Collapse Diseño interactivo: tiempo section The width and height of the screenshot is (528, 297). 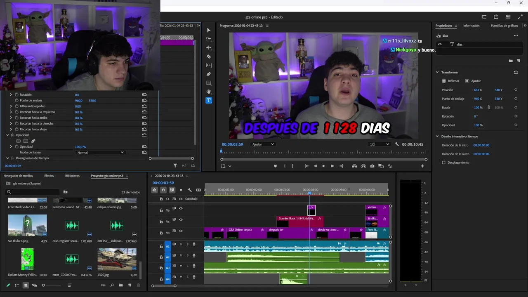(437, 136)
